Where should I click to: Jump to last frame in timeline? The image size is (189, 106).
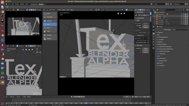84,97
